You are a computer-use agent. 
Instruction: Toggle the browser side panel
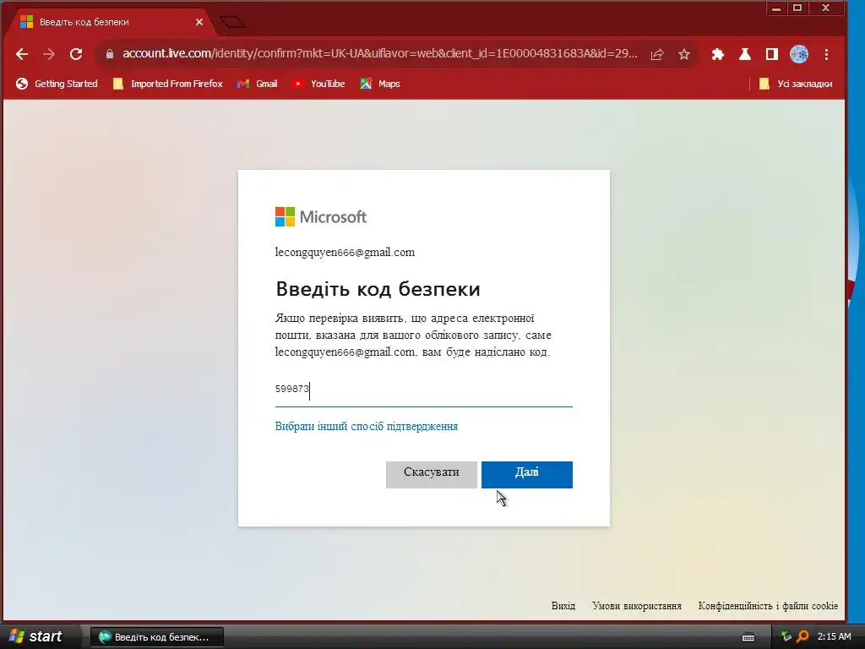point(772,54)
